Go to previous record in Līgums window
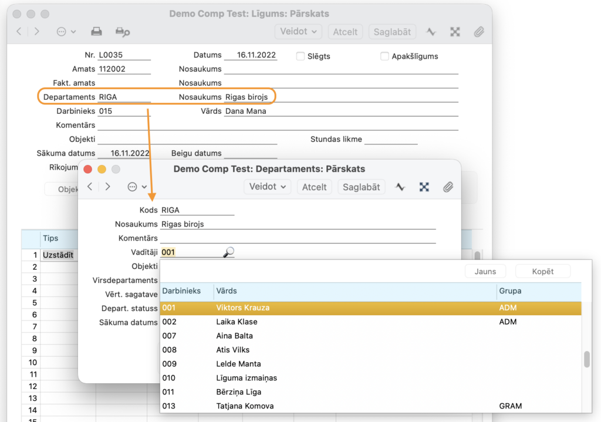 tap(19, 32)
